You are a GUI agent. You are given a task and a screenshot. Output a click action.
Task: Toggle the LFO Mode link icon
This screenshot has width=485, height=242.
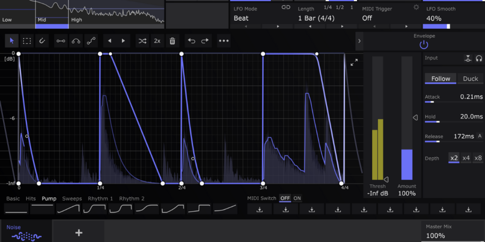point(286,8)
